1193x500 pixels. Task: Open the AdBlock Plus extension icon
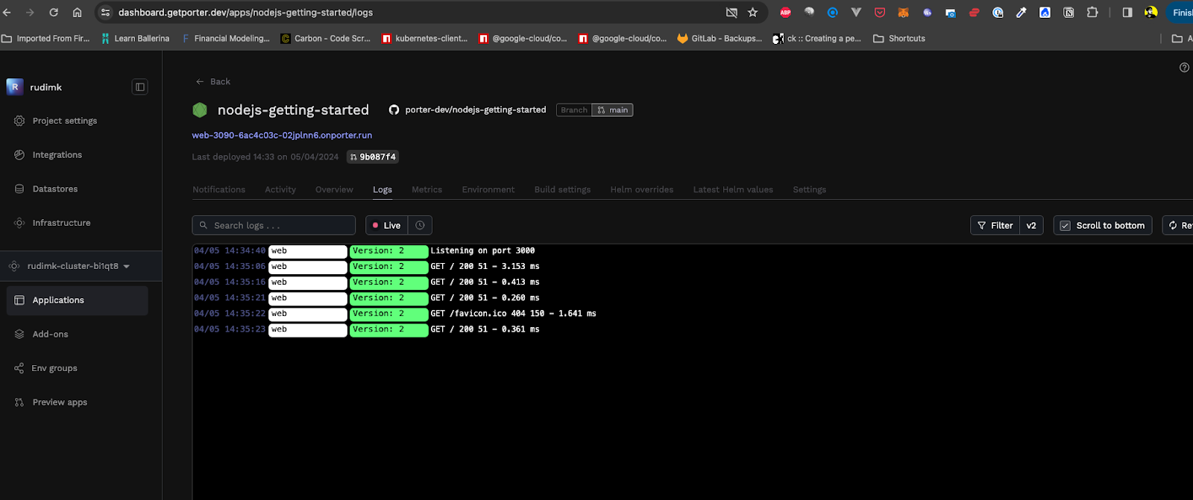click(x=785, y=13)
